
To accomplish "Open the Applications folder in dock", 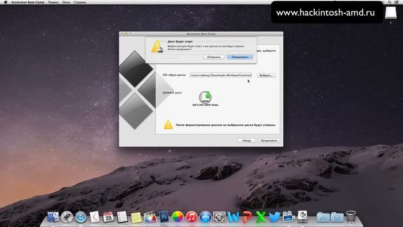I will click(323, 218).
